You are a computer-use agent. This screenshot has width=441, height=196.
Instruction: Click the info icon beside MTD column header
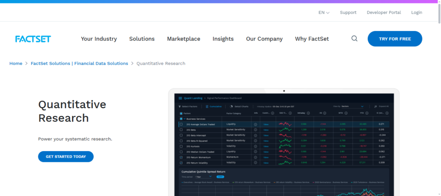(x=346, y=113)
